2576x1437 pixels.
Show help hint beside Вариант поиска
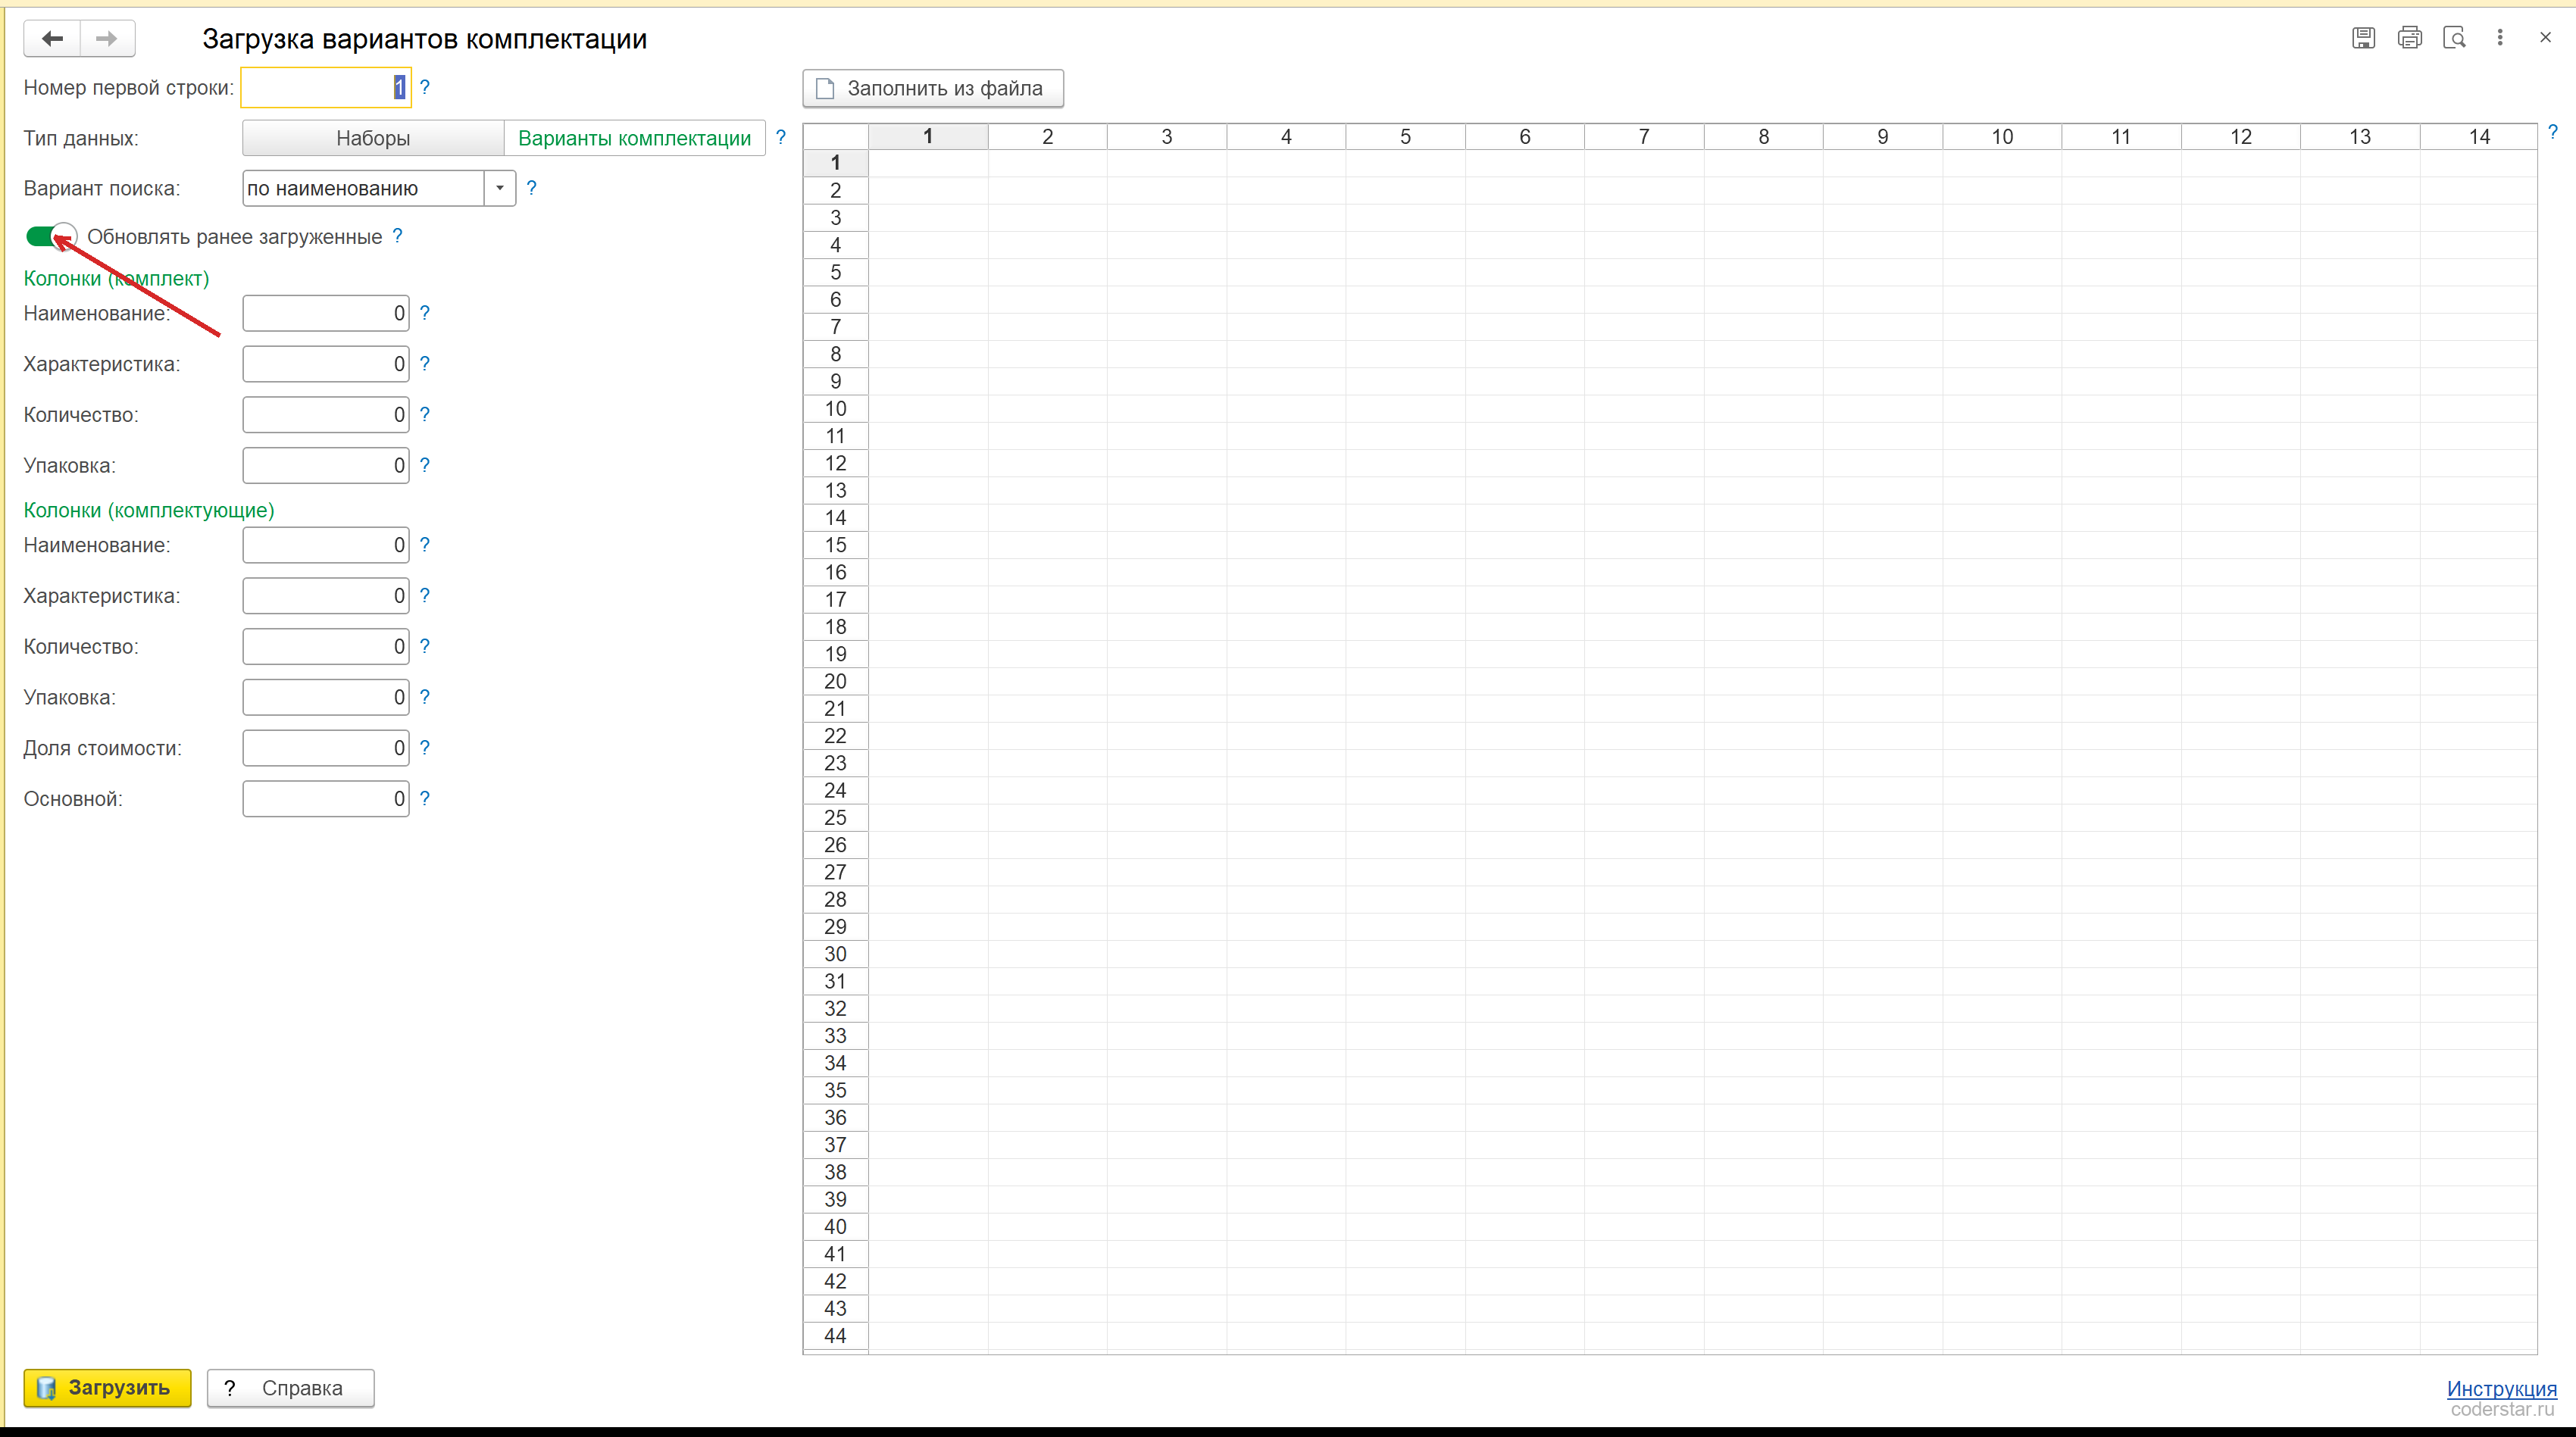tap(532, 188)
